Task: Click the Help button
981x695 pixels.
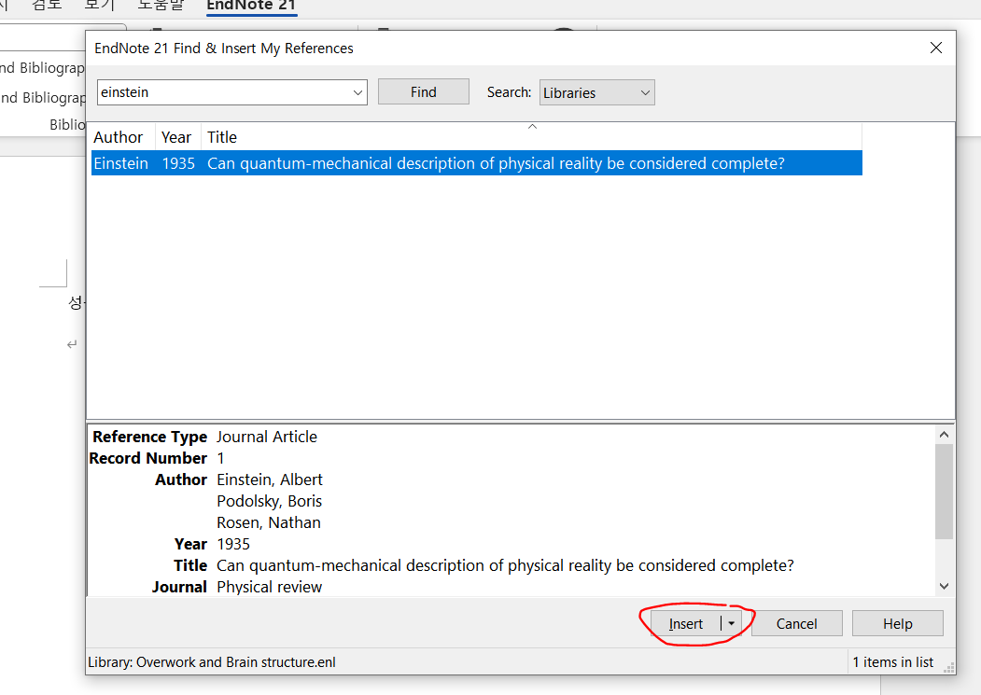Action: [897, 624]
